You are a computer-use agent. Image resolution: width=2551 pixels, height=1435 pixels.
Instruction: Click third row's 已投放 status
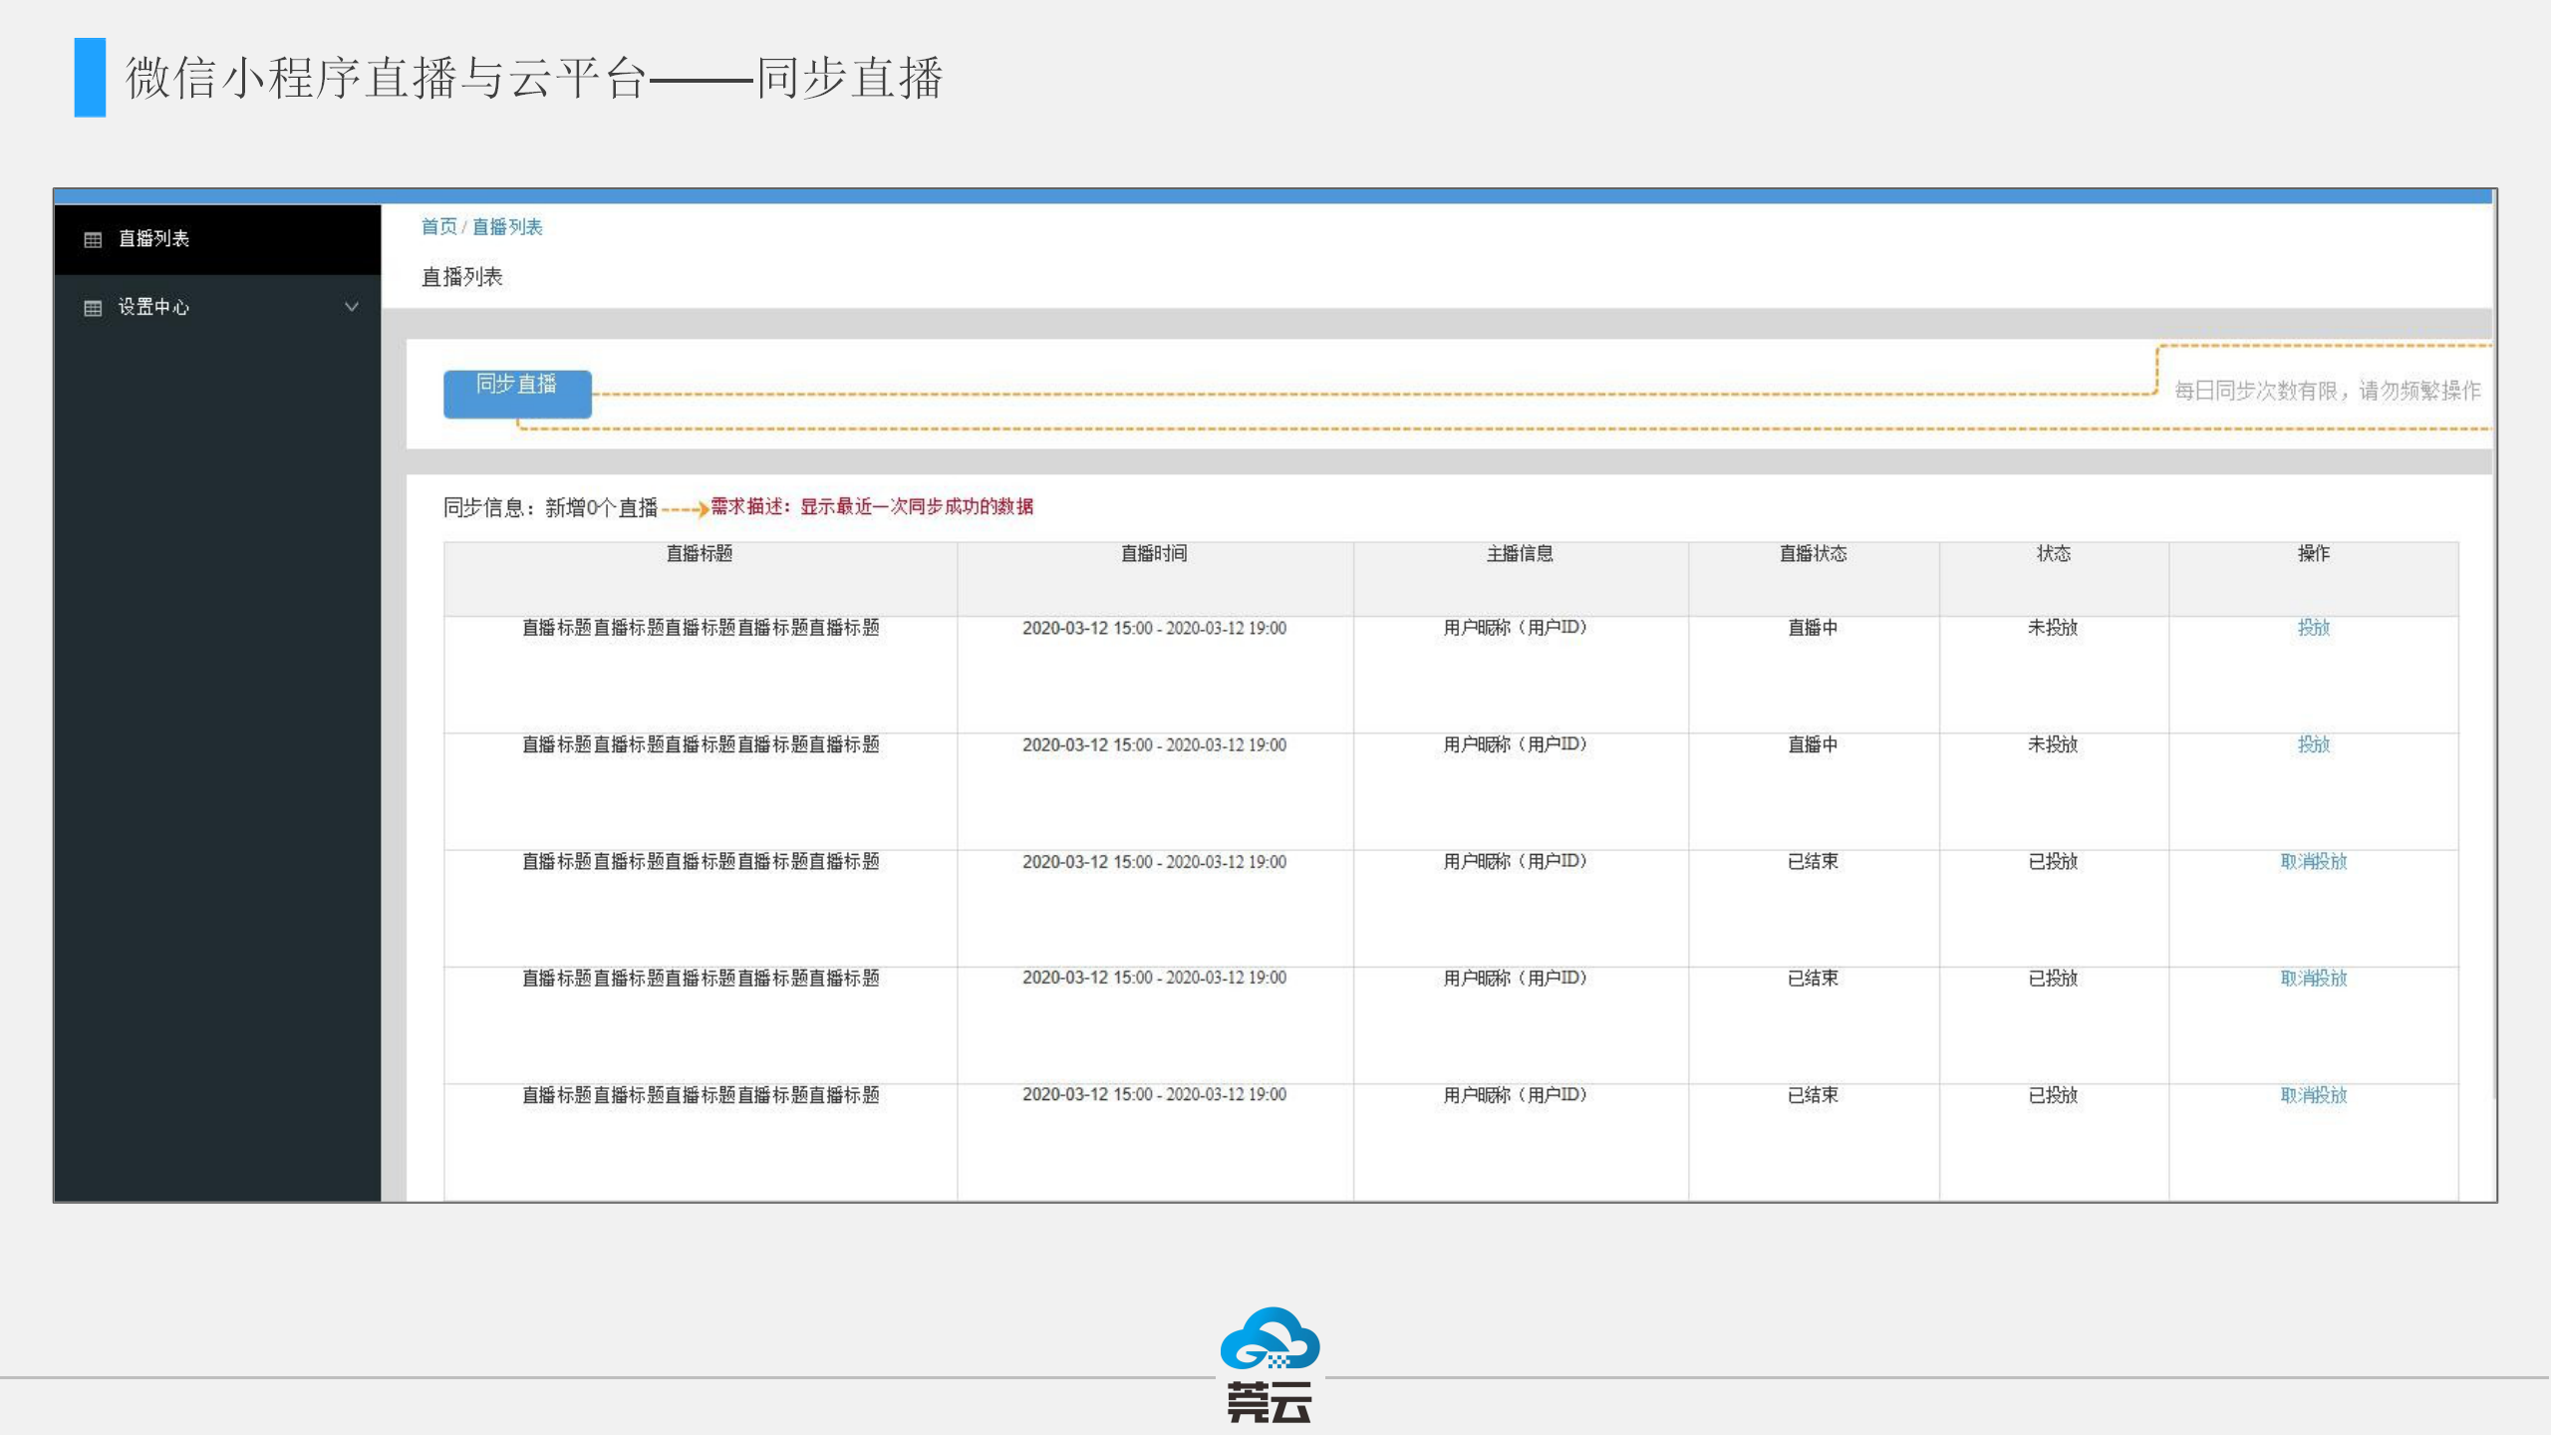(x=2053, y=861)
